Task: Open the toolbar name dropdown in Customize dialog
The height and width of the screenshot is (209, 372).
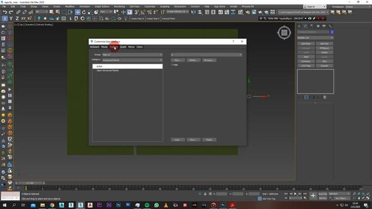Action: click(206, 55)
